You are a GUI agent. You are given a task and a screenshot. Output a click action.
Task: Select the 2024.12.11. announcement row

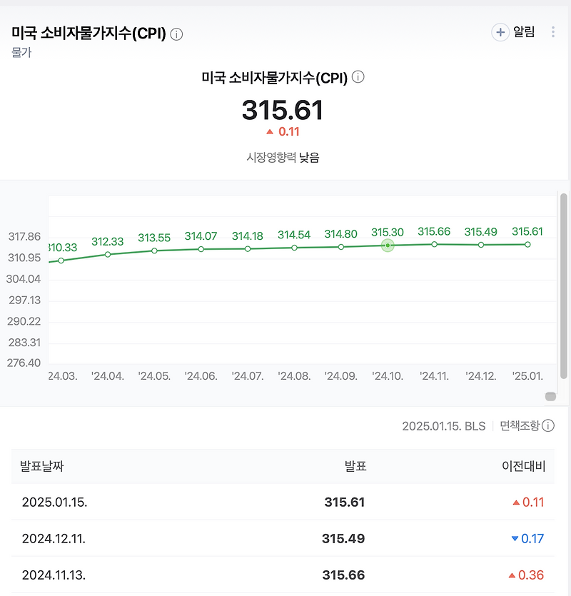pos(285,538)
